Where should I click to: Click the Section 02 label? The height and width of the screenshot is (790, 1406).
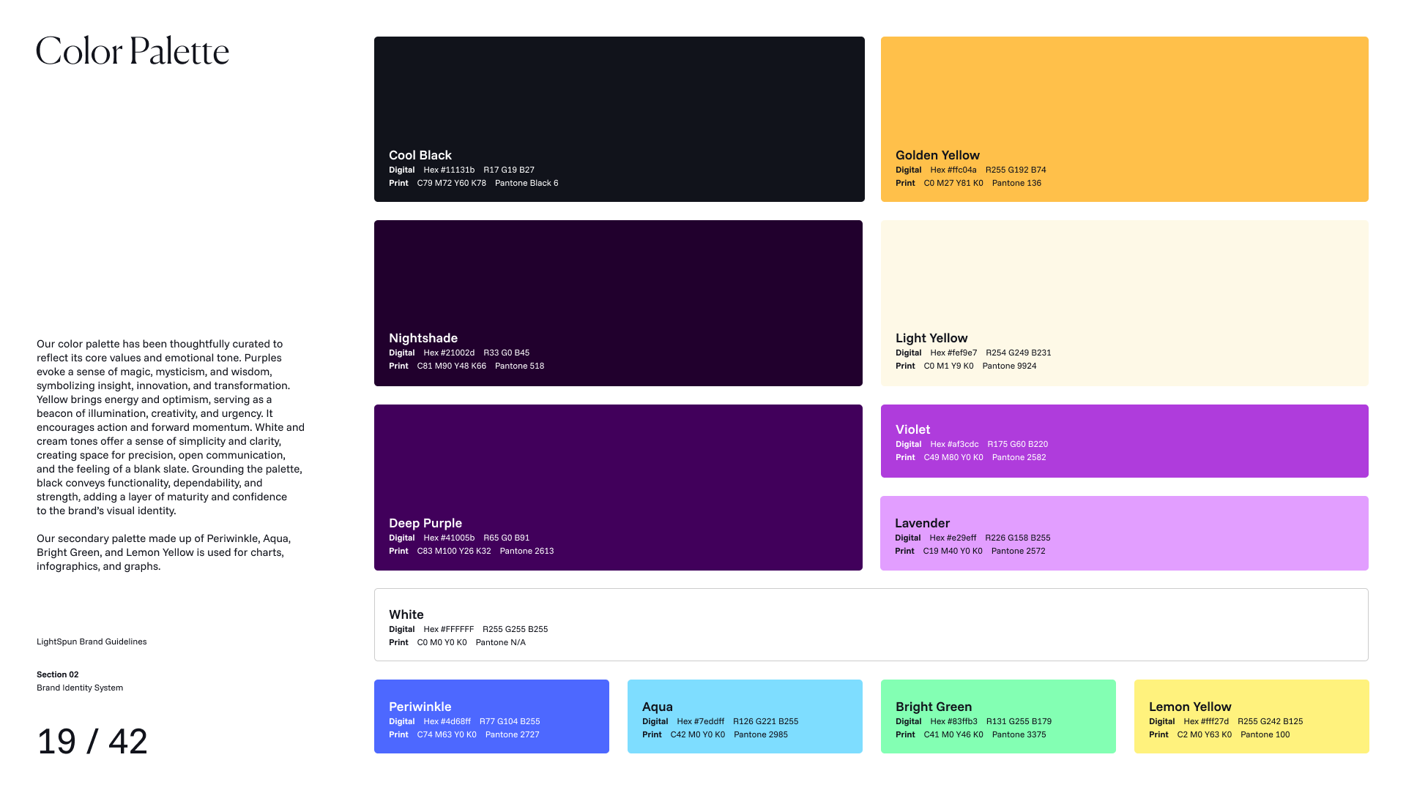point(58,674)
